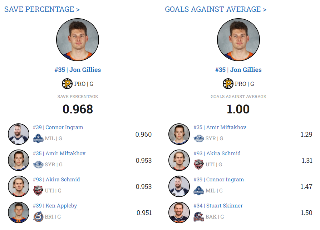Open the Save Percentage leaders heading
The image size is (320, 230).
42,9
